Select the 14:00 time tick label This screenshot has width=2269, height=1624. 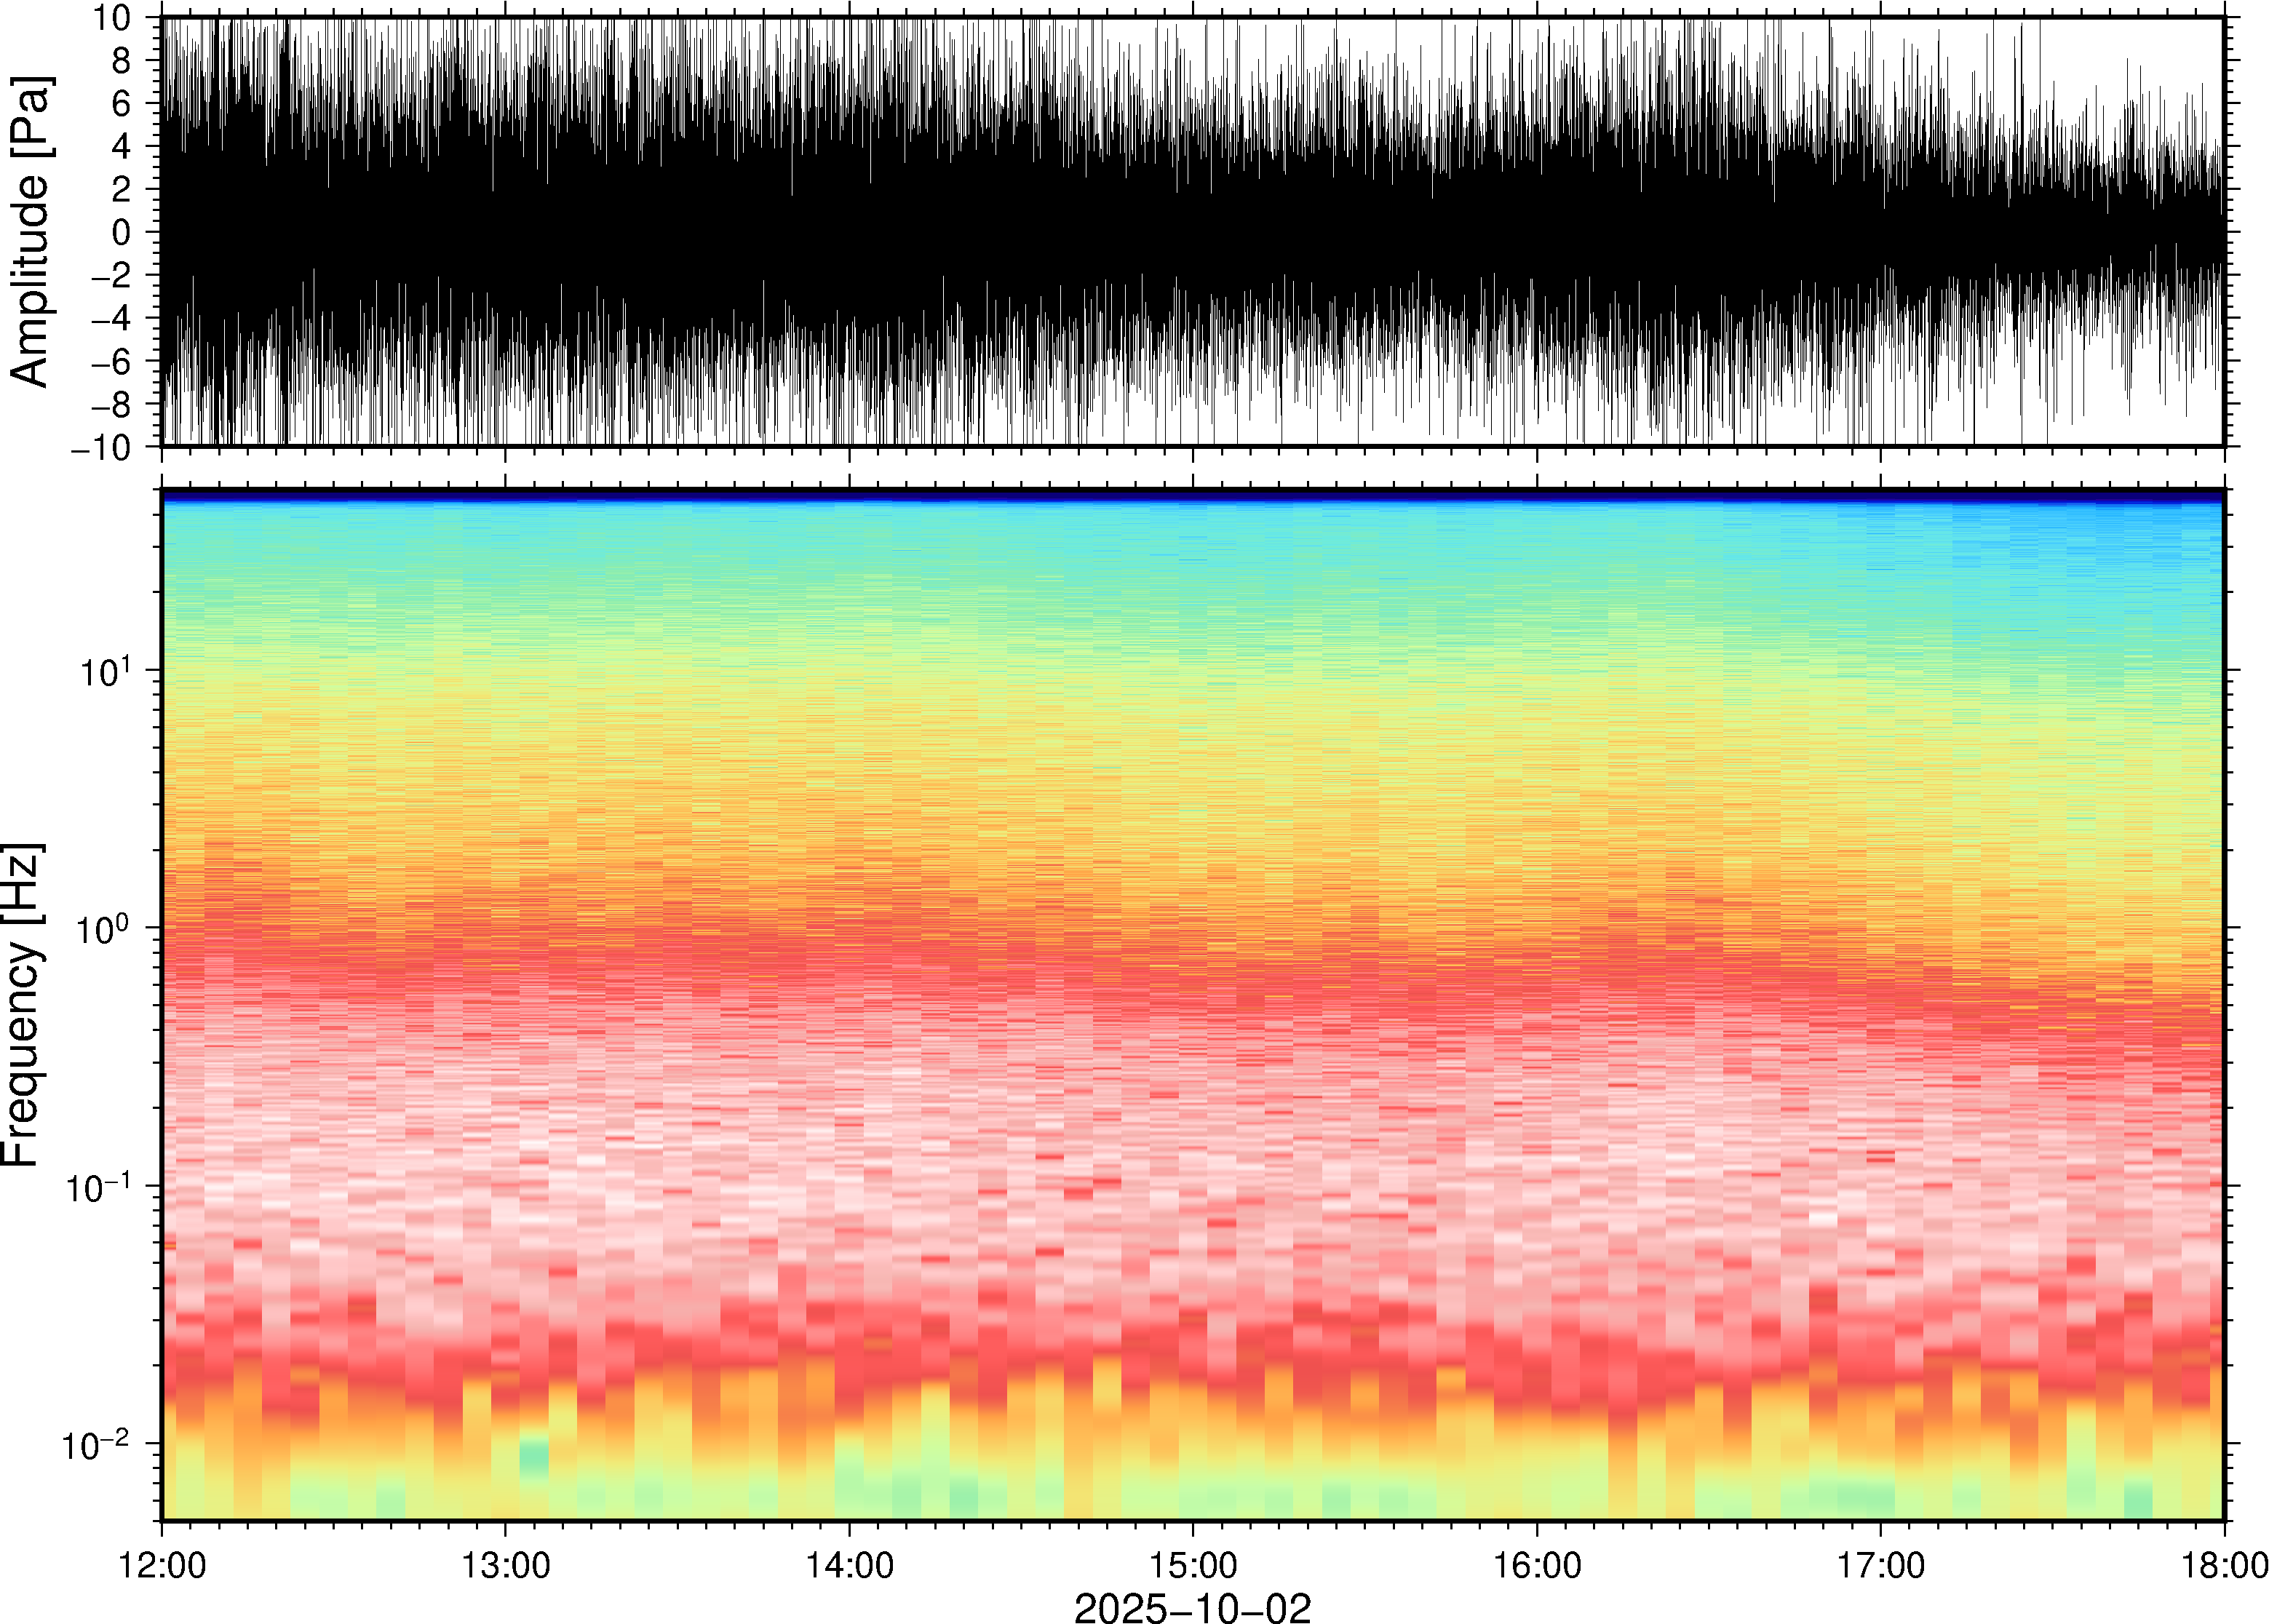[x=849, y=1565]
